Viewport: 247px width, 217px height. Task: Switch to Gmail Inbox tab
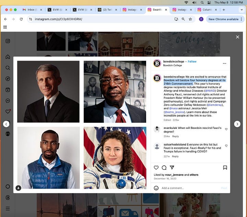click(32, 10)
